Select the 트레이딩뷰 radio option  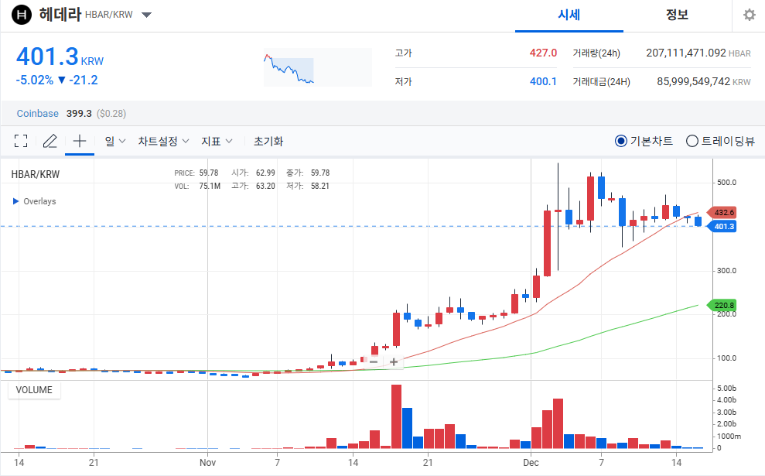[720, 141]
